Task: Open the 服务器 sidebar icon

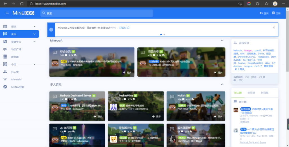Action: click(x=5, y=57)
